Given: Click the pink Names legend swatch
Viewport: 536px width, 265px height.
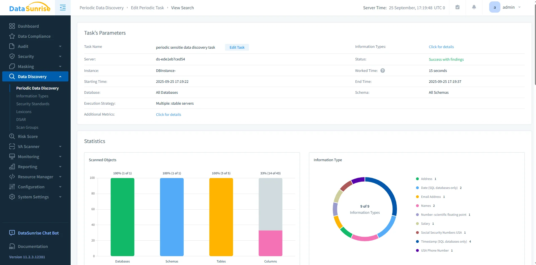Looking at the screenshot, I should pos(417,206).
